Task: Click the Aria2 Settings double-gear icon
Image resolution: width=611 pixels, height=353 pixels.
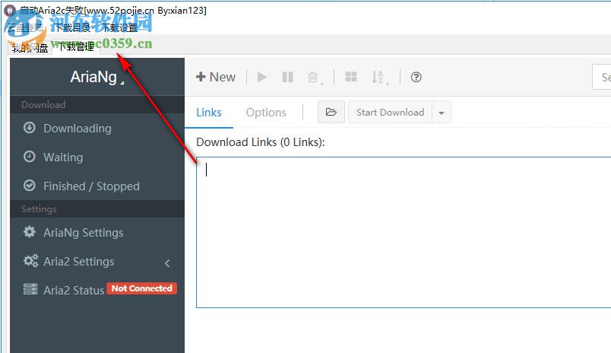Action: (x=30, y=260)
